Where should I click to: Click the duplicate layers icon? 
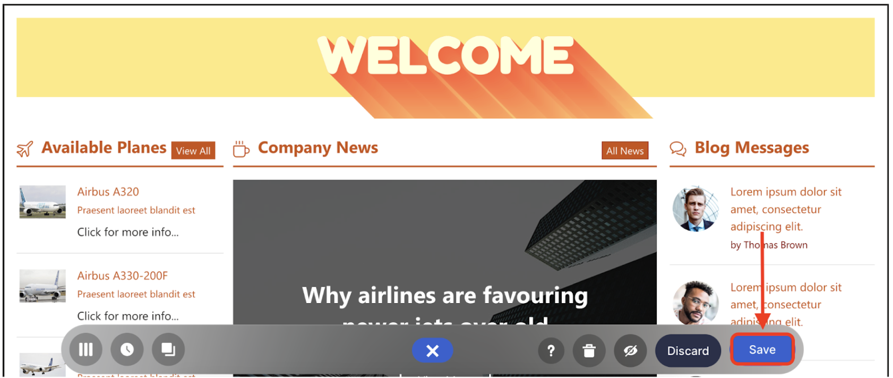point(168,349)
